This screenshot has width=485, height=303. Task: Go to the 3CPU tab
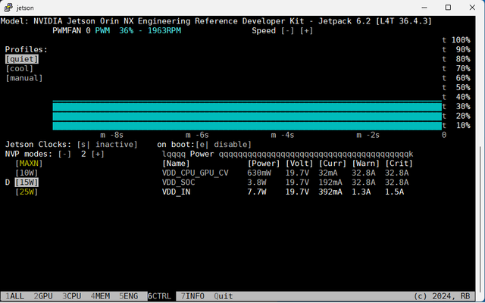[73, 296]
